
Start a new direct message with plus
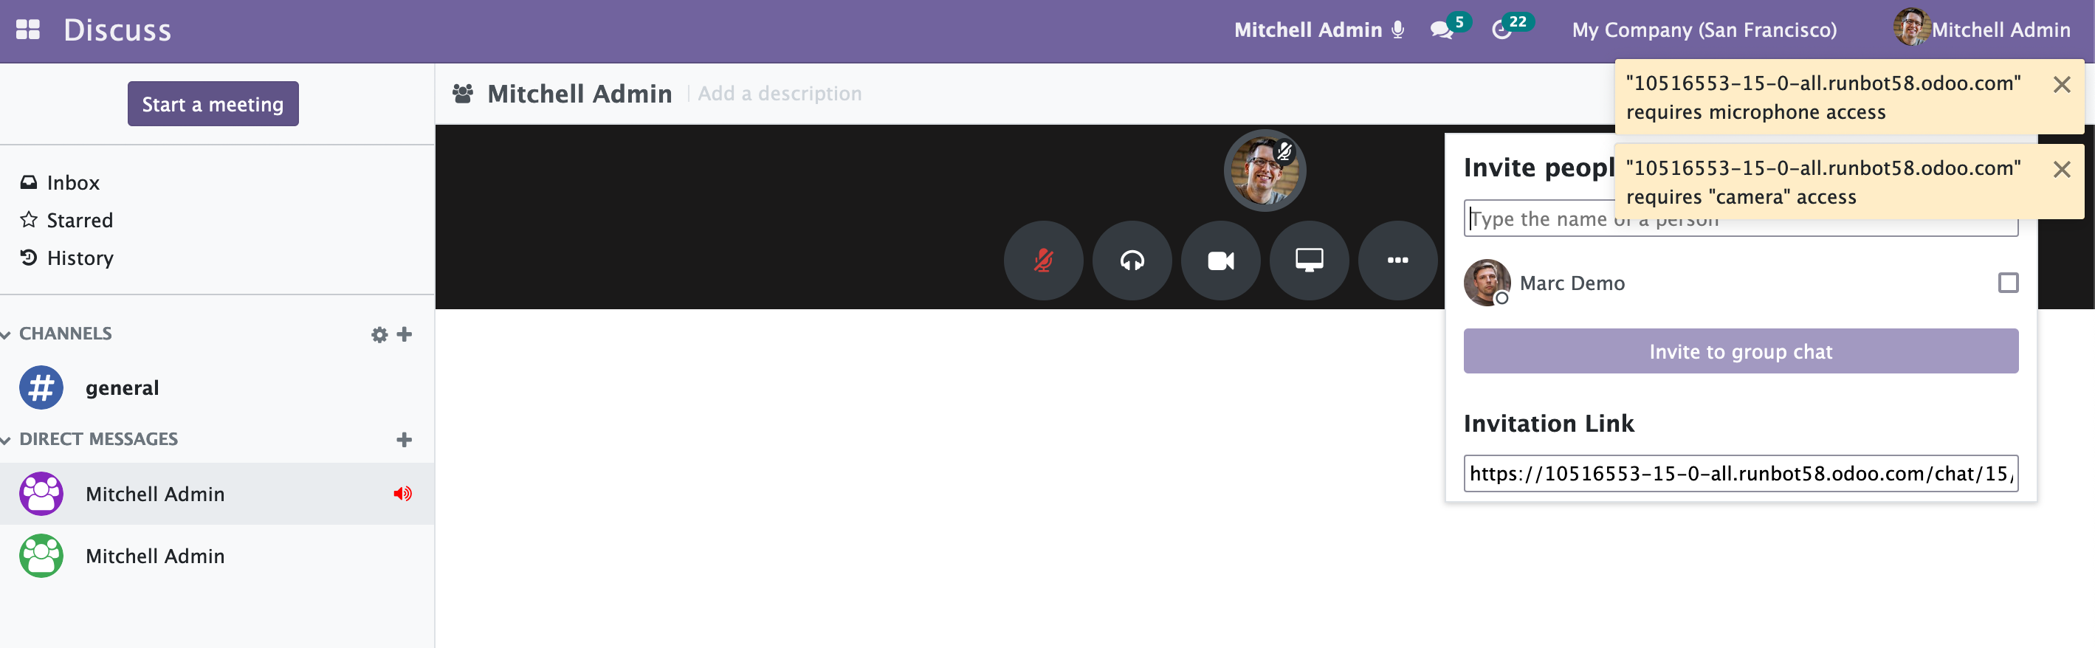pyautogui.click(x=405, y=440)
